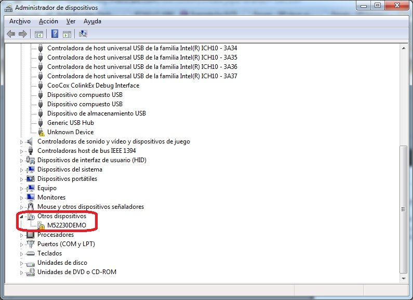The height and width of the screenshot is (300, 413).
Task: Click the M52230DEMO warning icon
Action: [41, 225]
